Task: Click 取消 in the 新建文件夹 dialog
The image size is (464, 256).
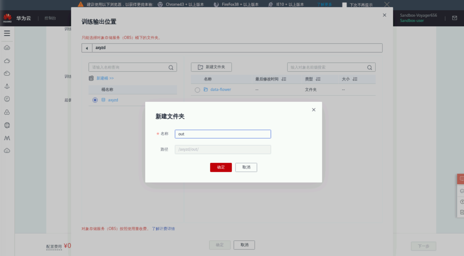Action: click(246, 167)
